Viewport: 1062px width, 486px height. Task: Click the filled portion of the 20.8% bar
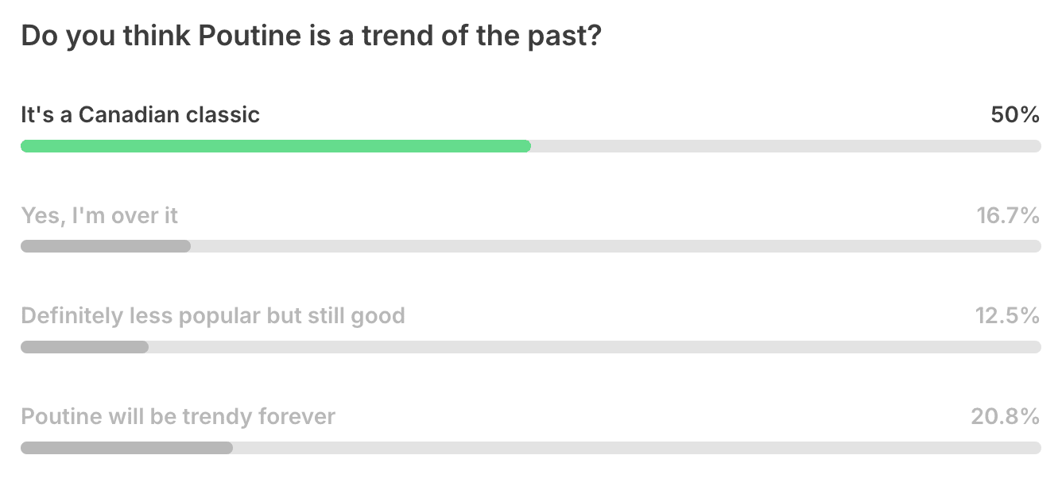coord(126,448)
